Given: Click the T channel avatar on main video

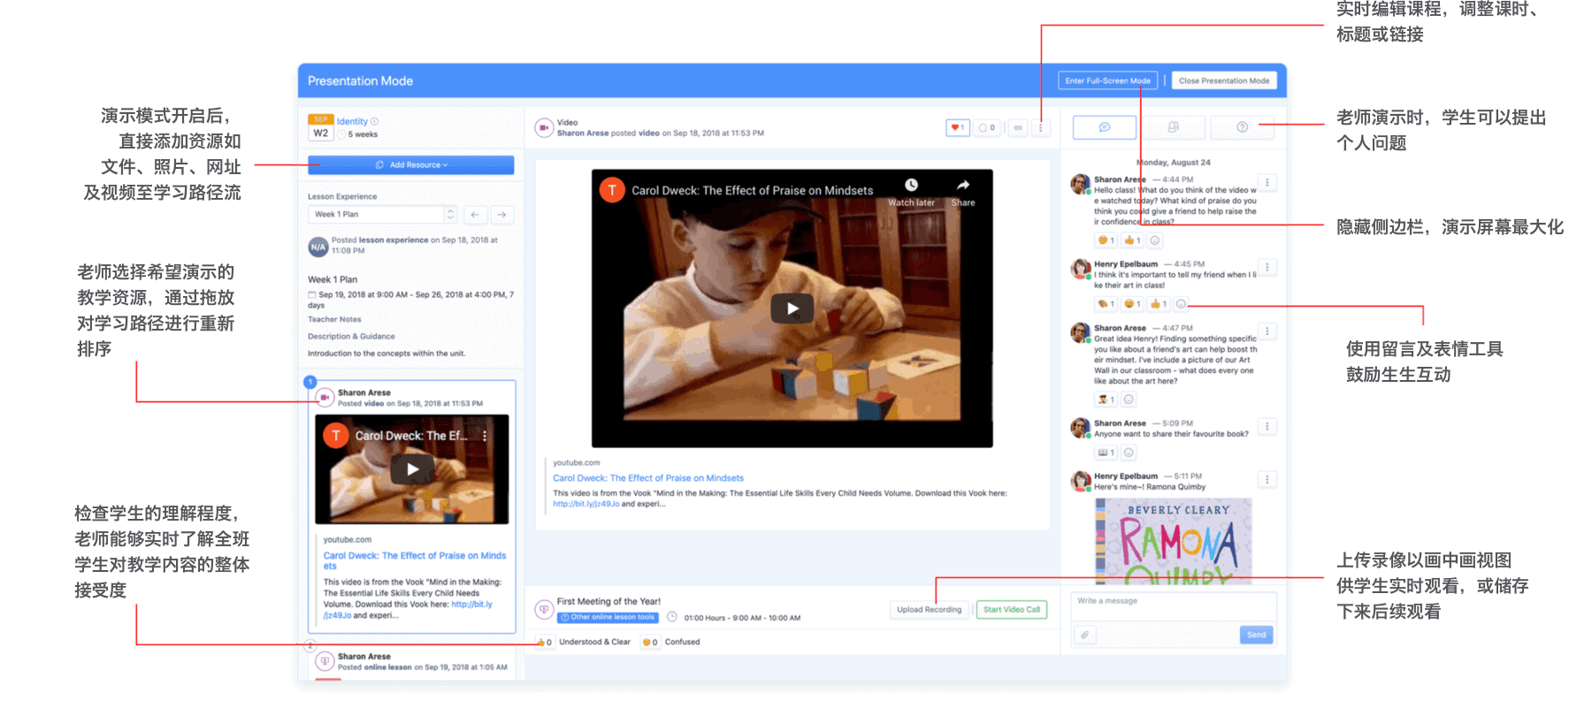Looking at the screenshot, I should click(x=612, y=190).
